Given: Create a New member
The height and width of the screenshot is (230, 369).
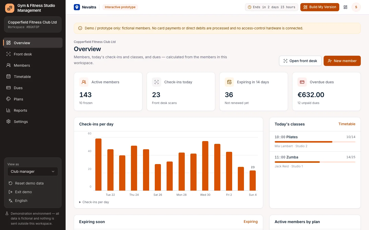Looking at the screenshot, I should [x=342, y=61].
